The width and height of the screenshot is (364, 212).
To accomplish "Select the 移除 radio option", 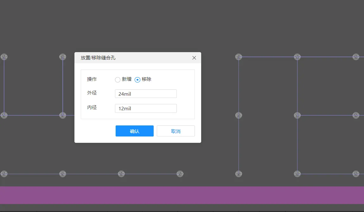I will [137, 80].
